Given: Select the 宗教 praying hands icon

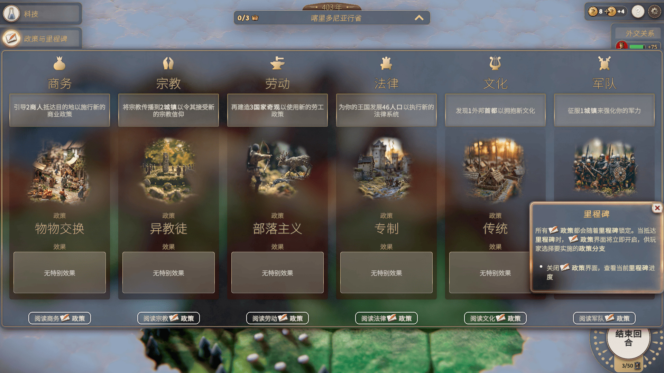Looking at the screenshot, I should (168, 63).
